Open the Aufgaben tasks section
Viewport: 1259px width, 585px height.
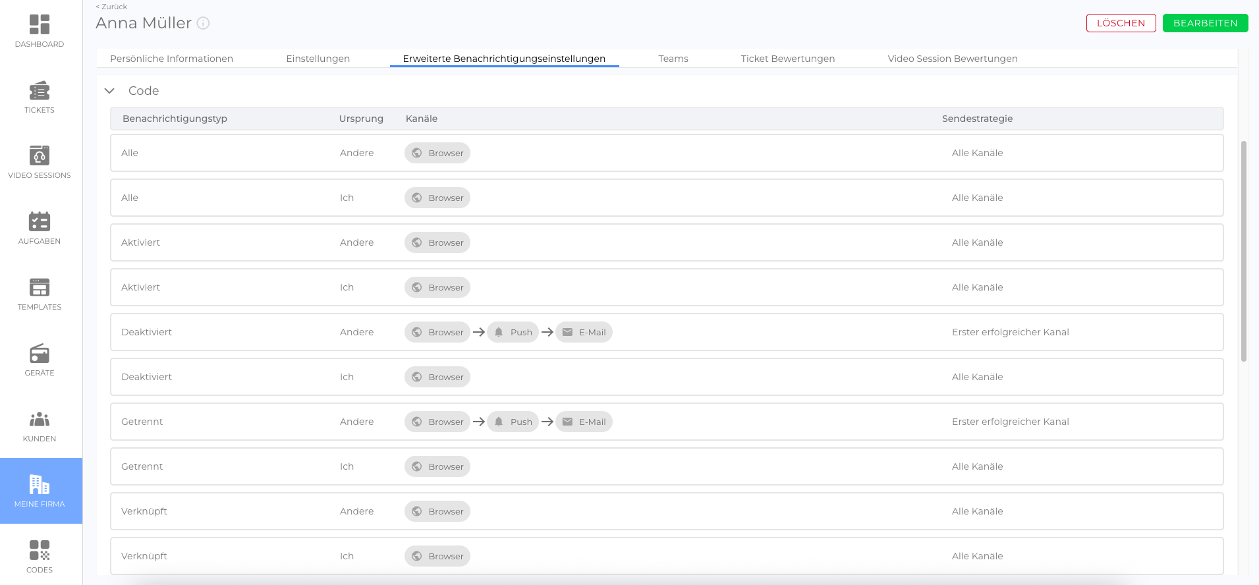(x=40, y=228)
